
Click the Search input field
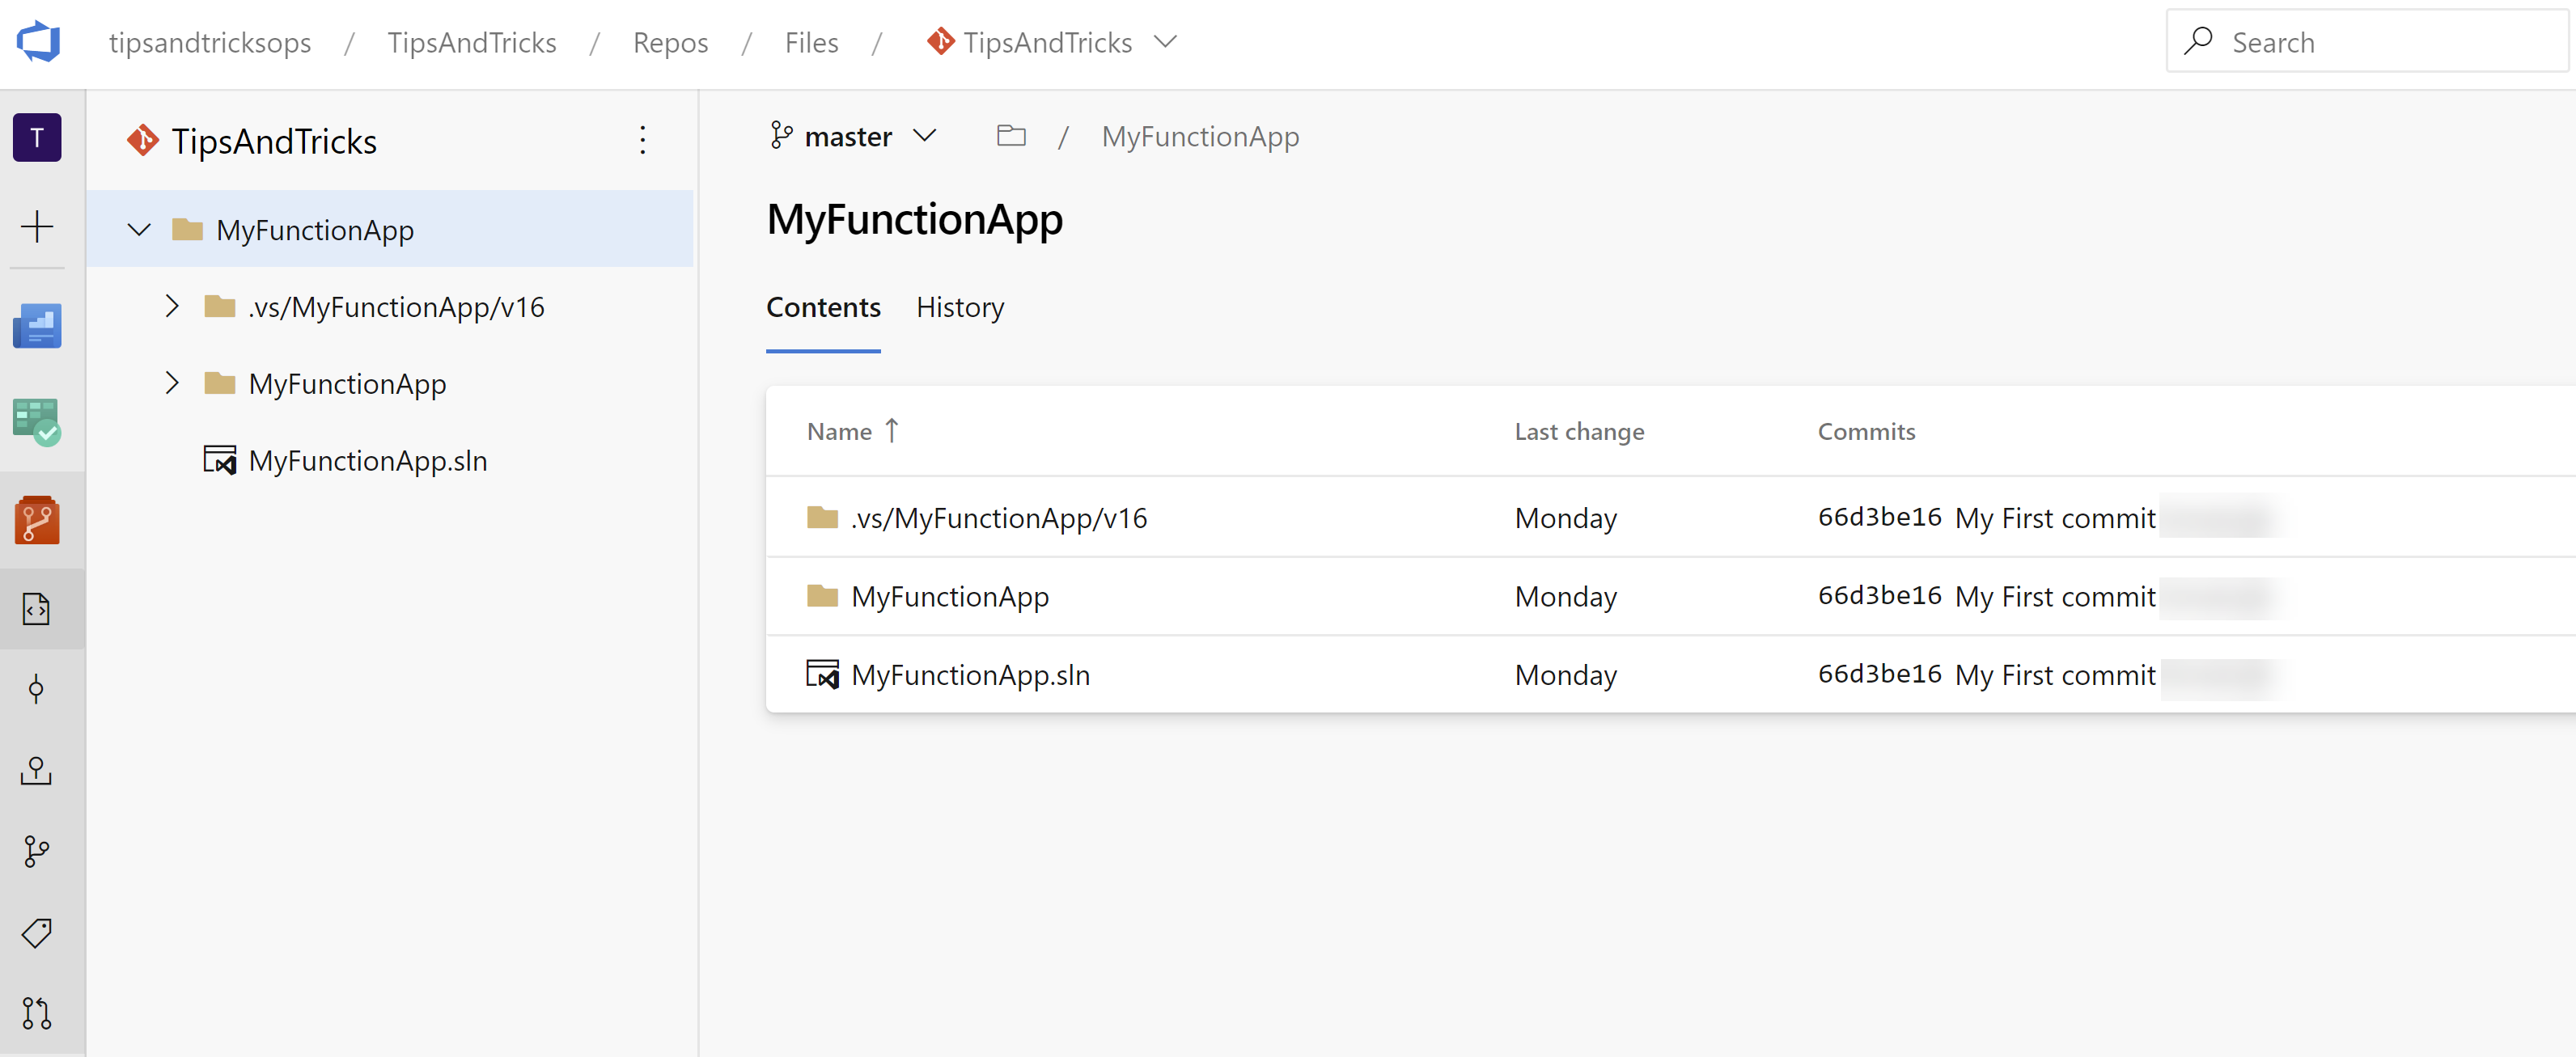coord(2367,42)
